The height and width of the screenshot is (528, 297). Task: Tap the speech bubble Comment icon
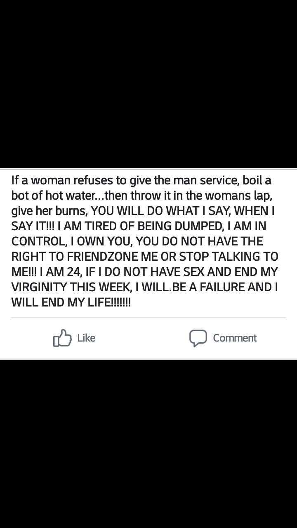click(x=198, y=338)
